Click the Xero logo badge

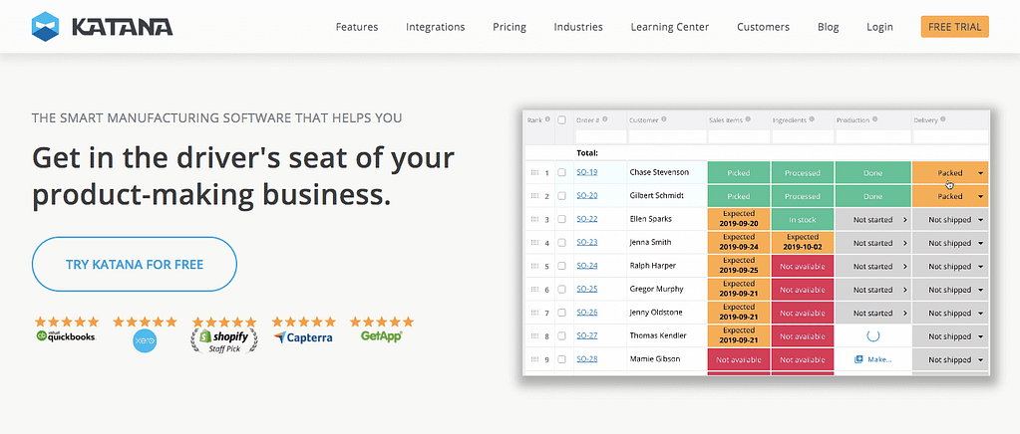(x=145, y=333)
